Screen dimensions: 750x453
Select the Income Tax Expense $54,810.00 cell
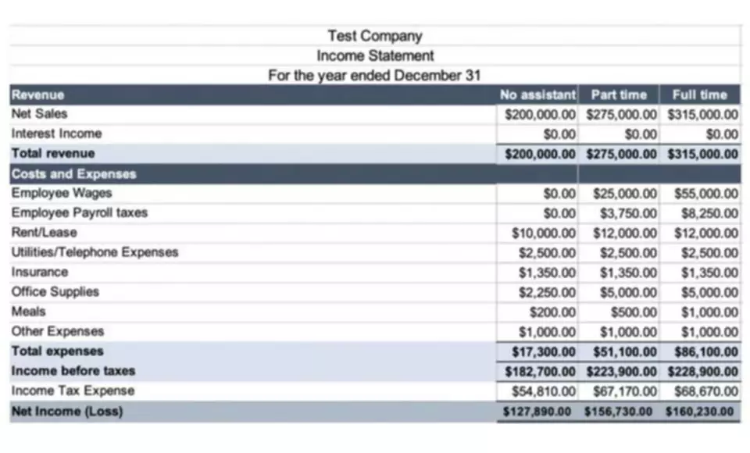[x=537, y=391]
